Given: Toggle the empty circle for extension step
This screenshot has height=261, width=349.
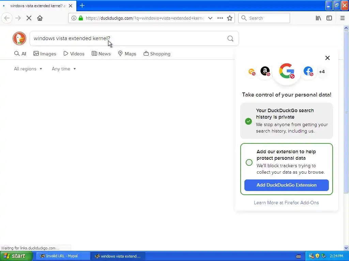Looking at the screenshot, I should click(x=249, y=162).
